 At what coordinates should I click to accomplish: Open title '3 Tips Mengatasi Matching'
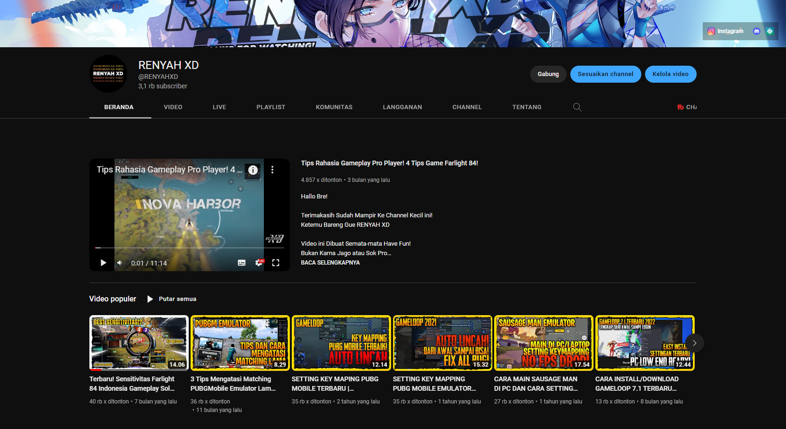click(233, 384)
